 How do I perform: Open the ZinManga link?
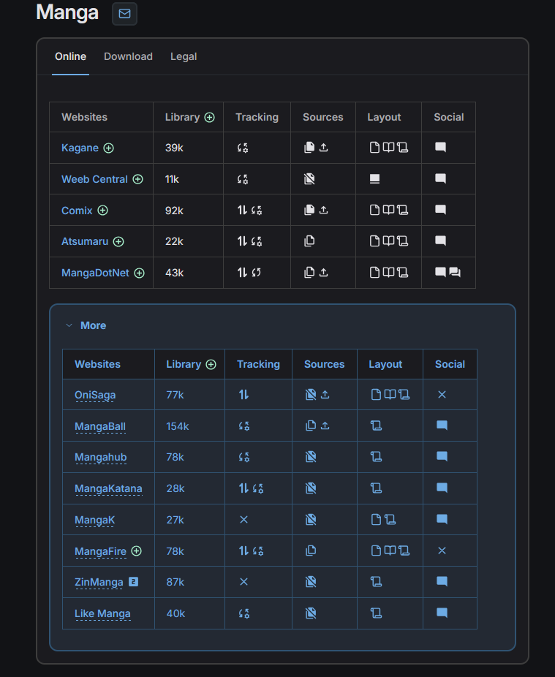99,583
